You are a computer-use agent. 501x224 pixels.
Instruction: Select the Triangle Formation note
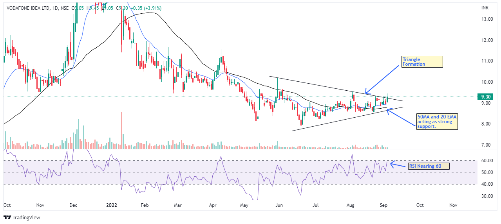point(422,62)
